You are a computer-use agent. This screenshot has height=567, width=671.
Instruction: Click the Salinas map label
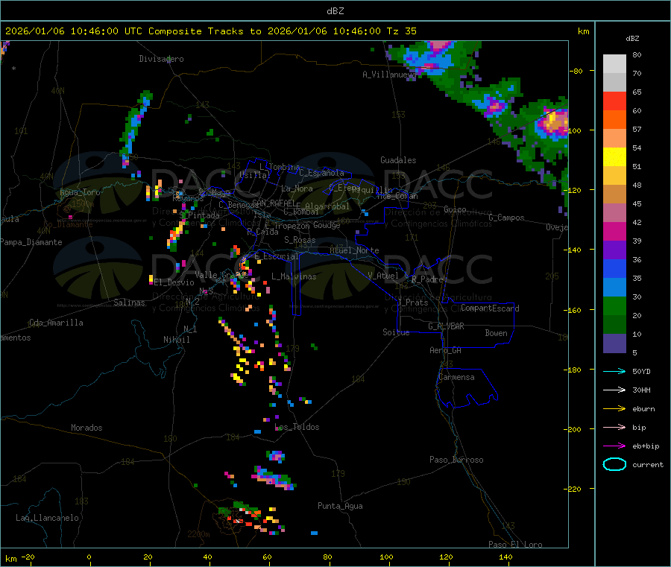click(x=129, y=302)
